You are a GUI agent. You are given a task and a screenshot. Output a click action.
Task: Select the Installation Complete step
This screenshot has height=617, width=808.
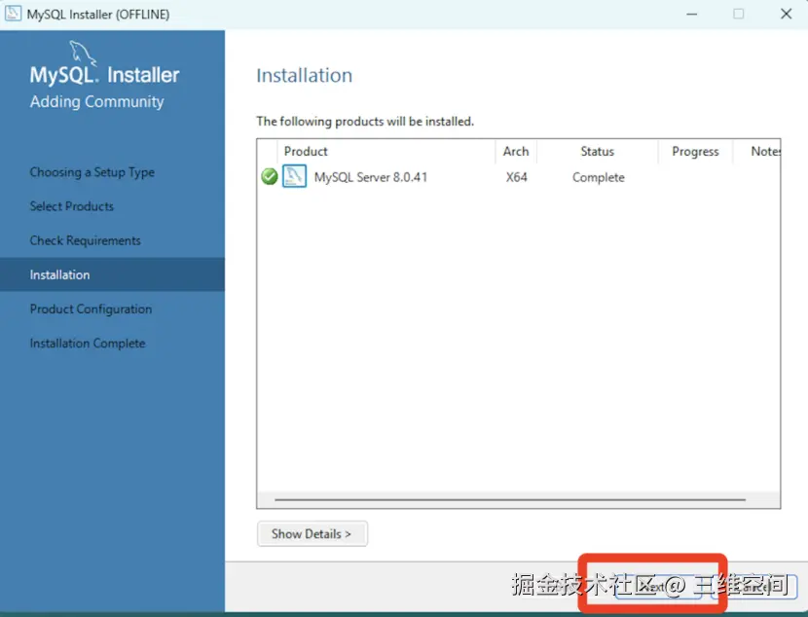(x=87, y=343)
